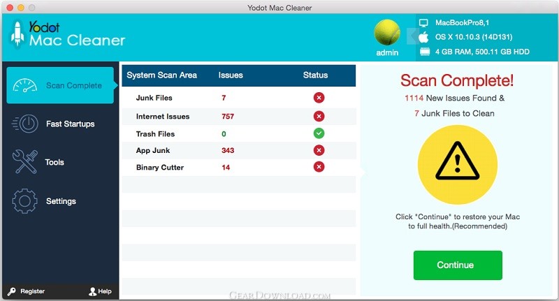Click the Fast Startups power icon
The height and width of the screenshot is (301, 559).
[25, 124]
